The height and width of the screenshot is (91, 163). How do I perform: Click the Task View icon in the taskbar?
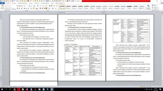[x=10, y=89]
